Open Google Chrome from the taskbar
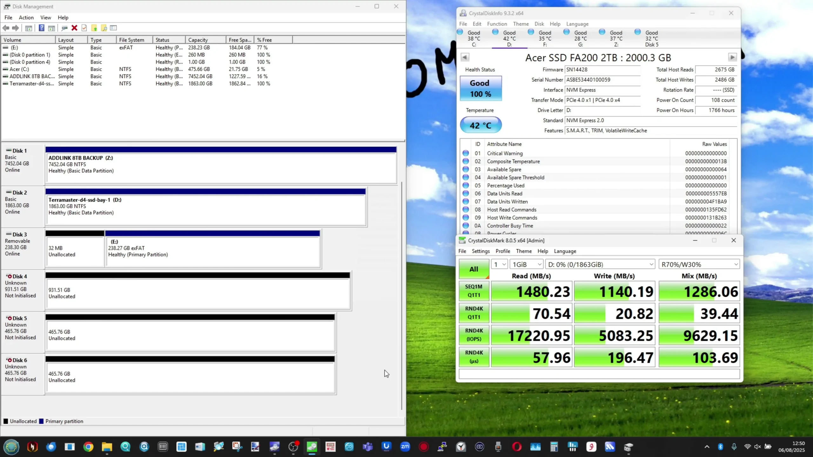The height and width of the screenshot is (457, 813). [88, 447]
